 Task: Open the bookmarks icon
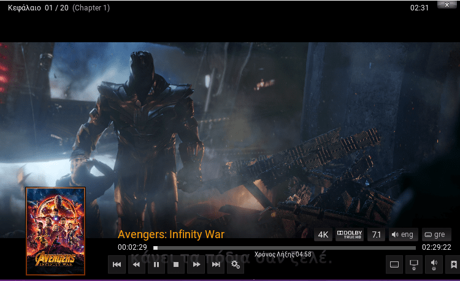pos(453,264)
